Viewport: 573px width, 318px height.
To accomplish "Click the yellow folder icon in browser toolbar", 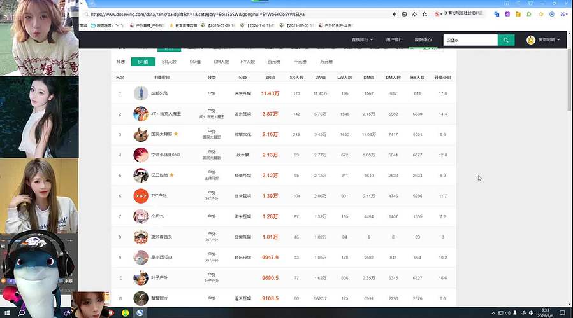I will coord(518,14).
